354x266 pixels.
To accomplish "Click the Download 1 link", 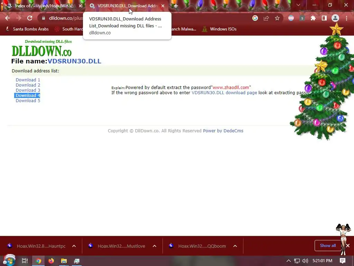I will tap(28, 80).
